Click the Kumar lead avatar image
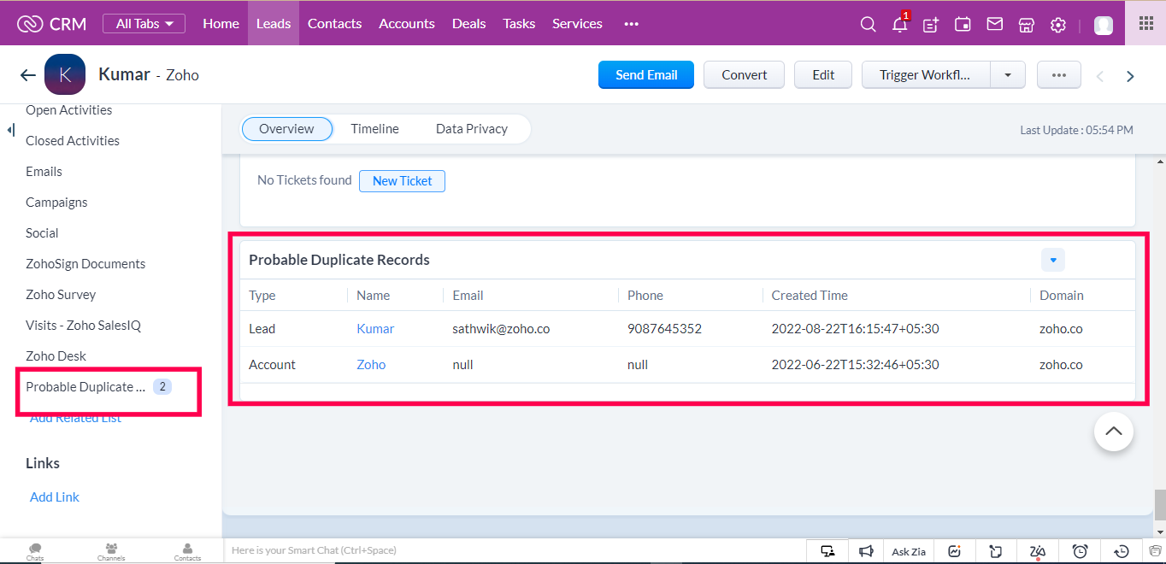1166x564 pixels. click(65, 74)
